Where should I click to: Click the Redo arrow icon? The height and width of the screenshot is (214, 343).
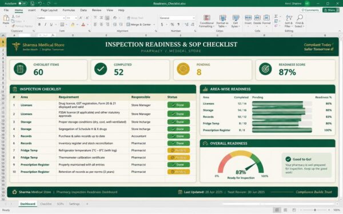tap(49, 3)
